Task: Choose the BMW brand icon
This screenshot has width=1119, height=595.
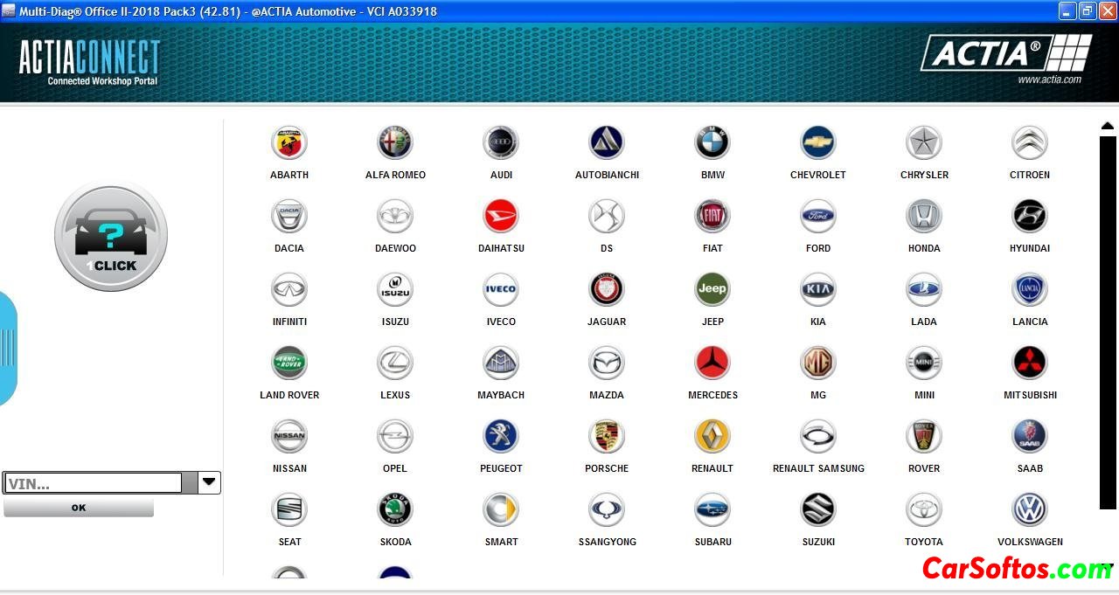Action: pos(712,143)
